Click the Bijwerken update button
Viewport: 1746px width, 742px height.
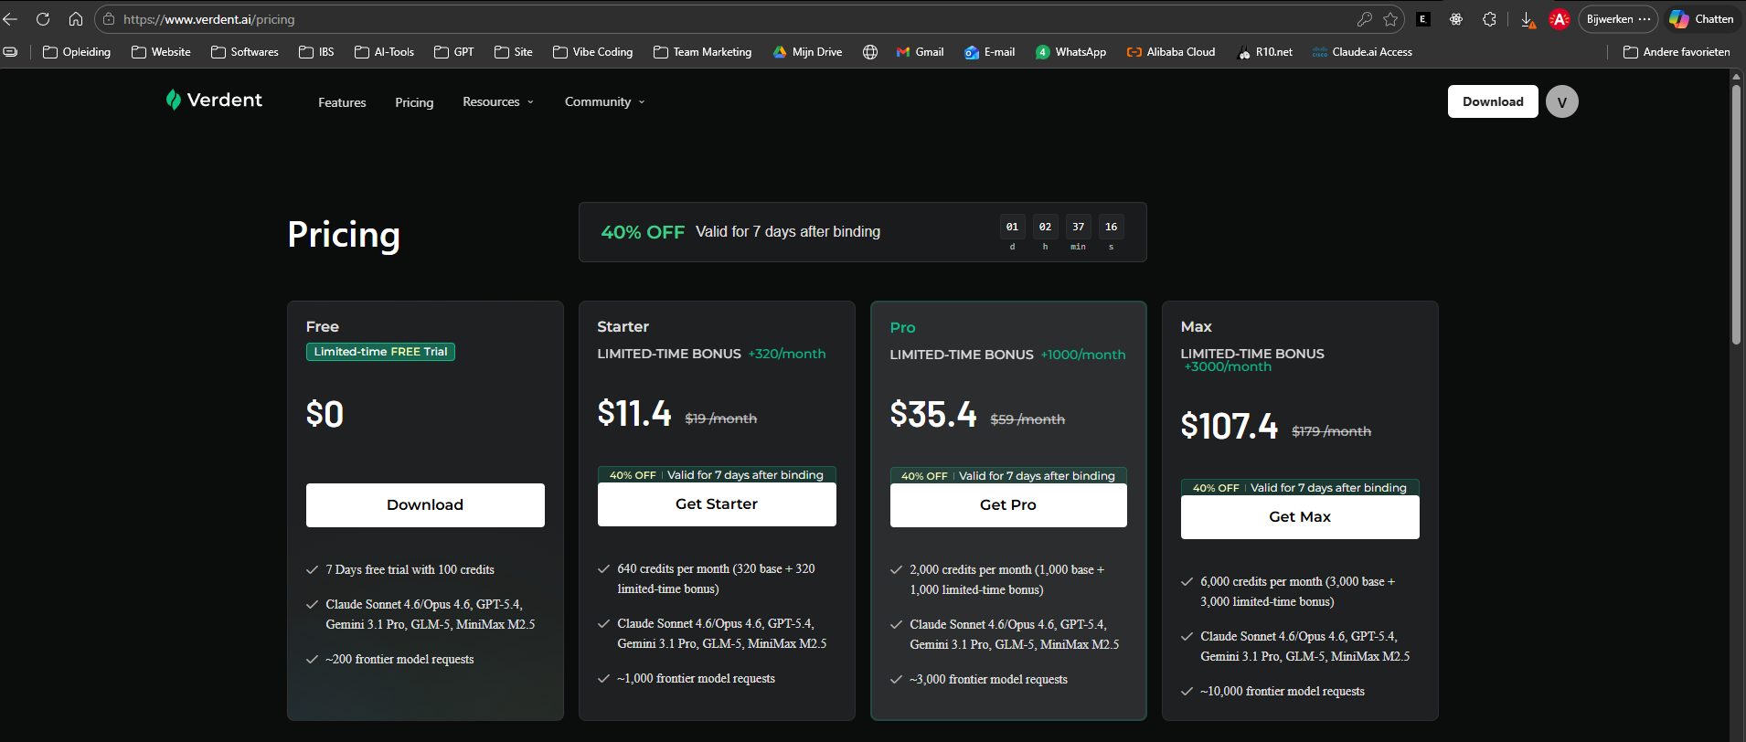coord(1618,19)
